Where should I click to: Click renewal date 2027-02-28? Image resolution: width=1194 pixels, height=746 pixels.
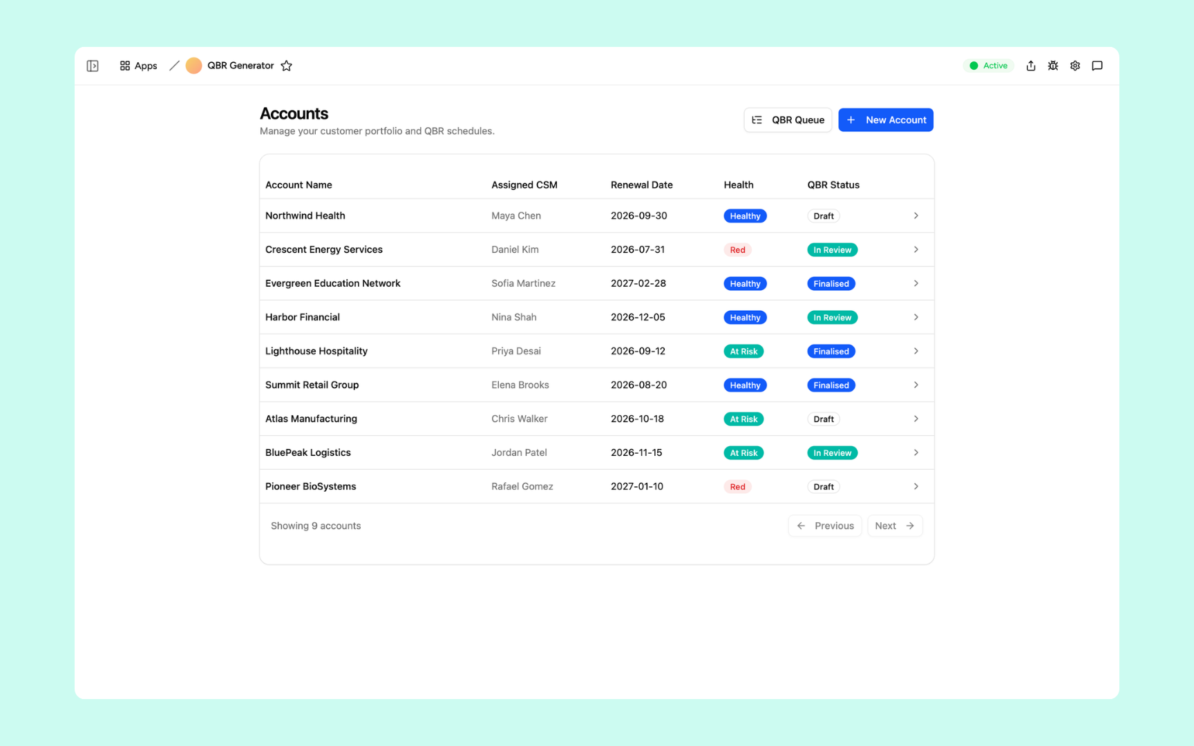pos(638,283)
